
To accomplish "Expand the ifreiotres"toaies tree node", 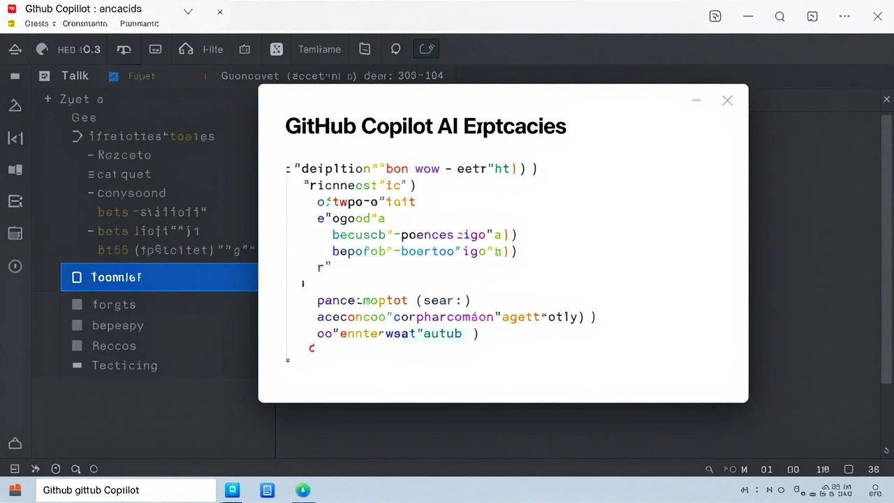I will pos(78,136).
